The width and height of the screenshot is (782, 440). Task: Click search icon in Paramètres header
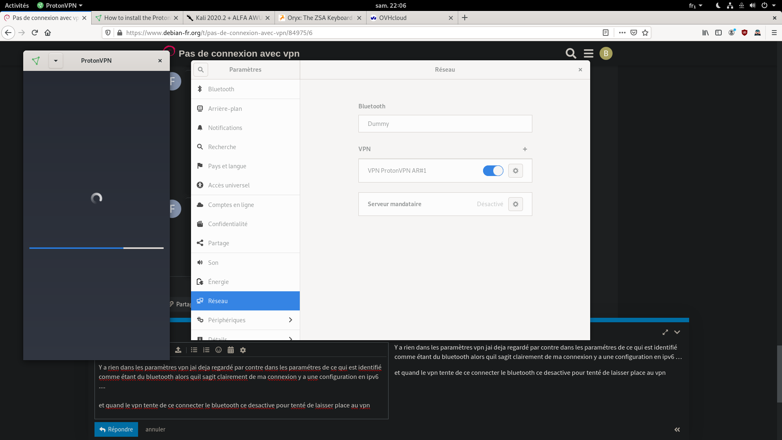point(201,70)
